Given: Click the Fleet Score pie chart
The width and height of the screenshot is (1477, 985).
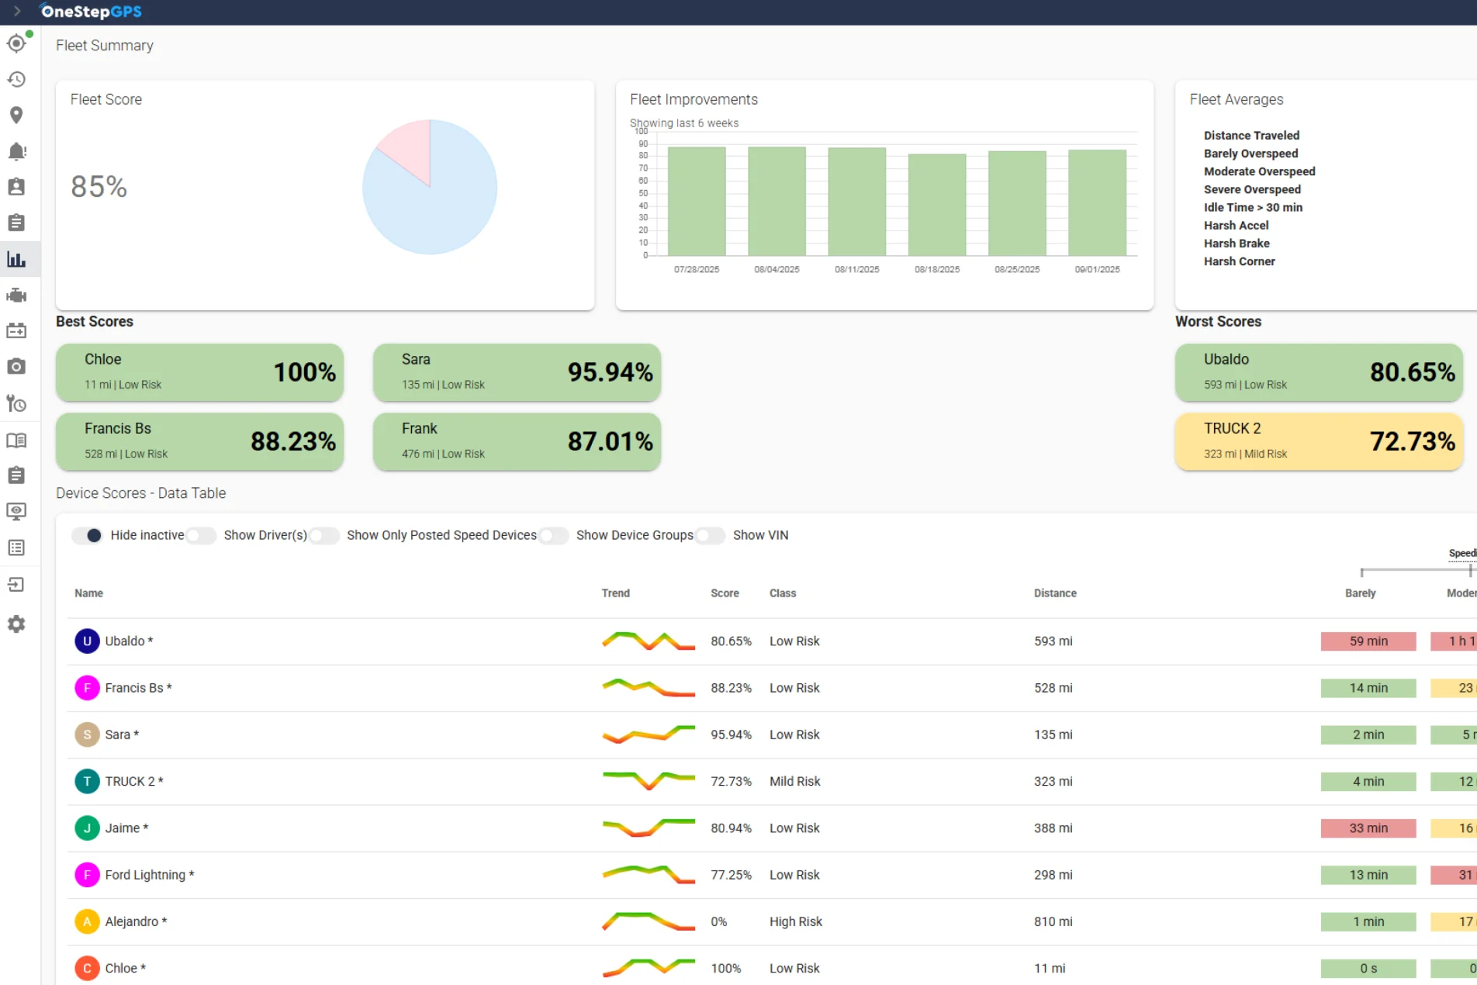Looking at the screenshot, I should (430, 187).
